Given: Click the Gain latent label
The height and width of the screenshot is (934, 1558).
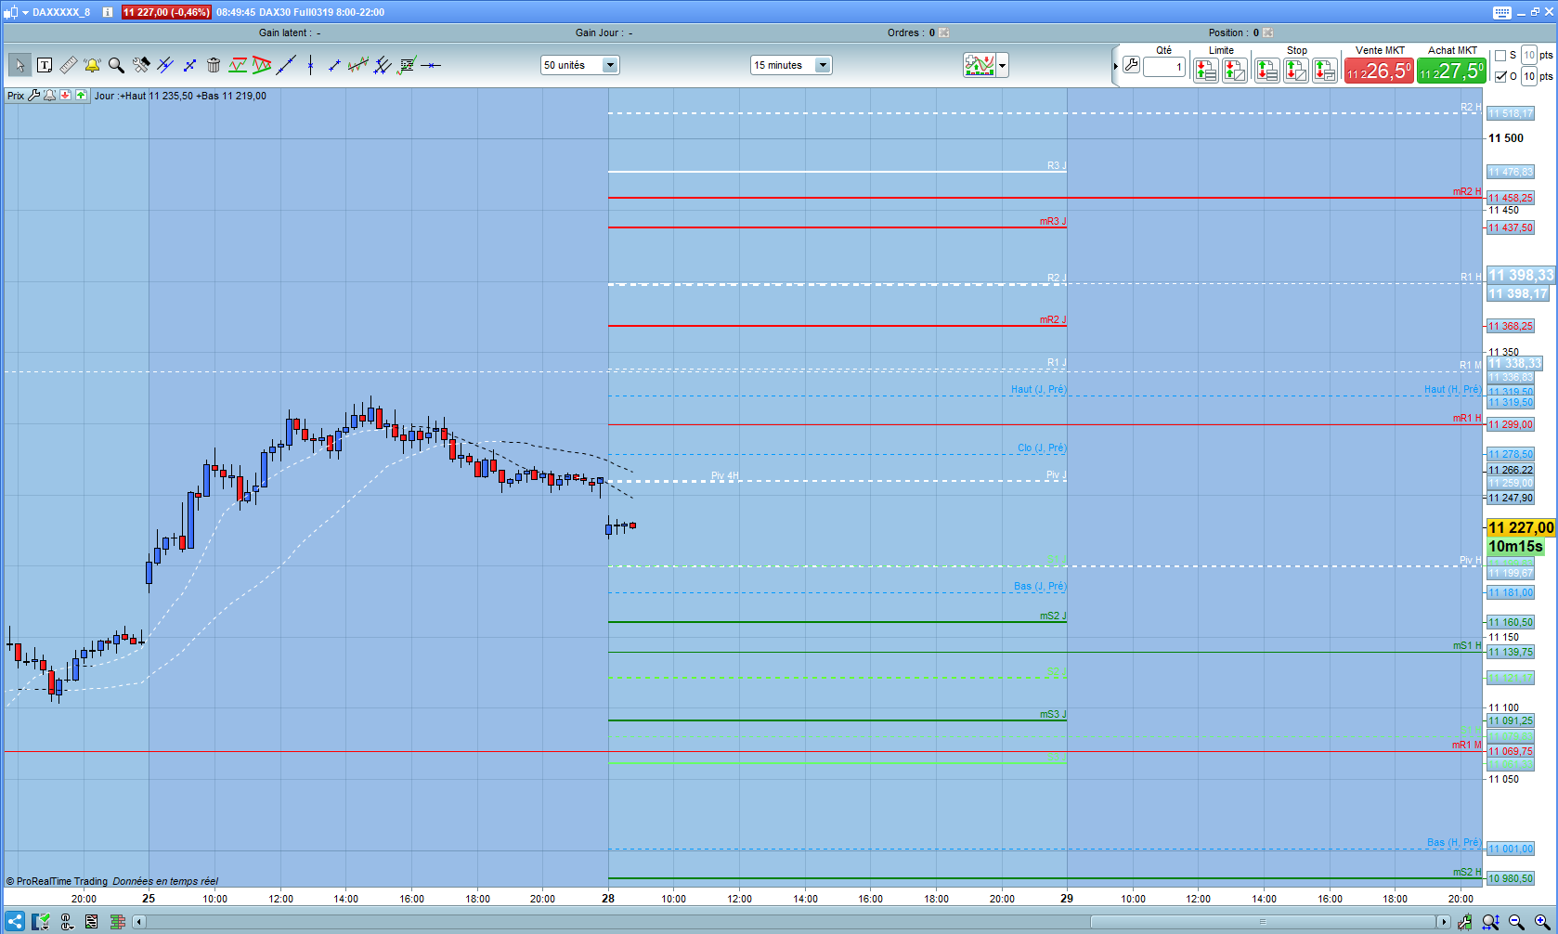Looking at the screenshot, I should (283, 32).
